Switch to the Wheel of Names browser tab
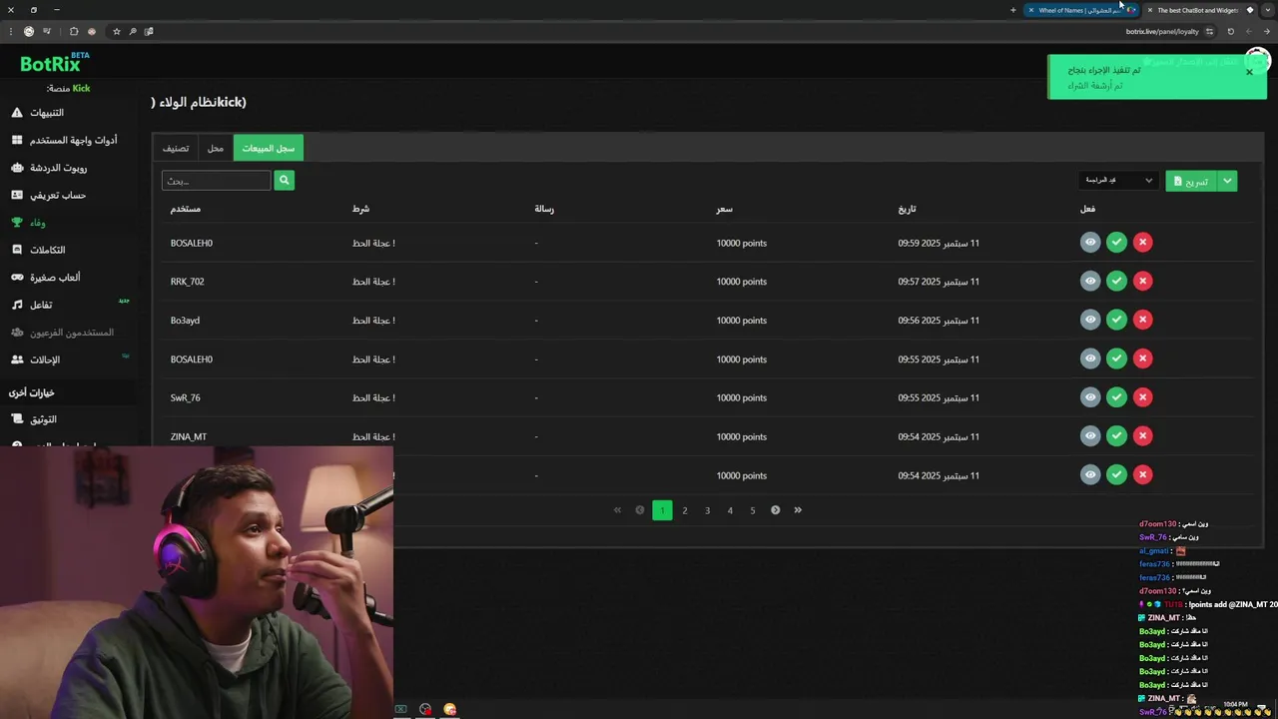Screen dimensions: 1278x719 click(x=1082, y=10)
